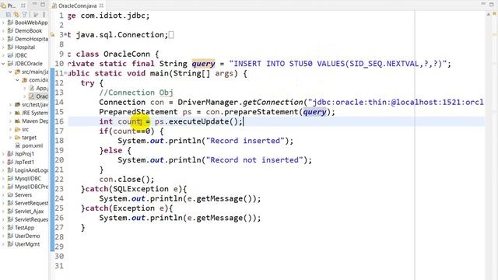The image size is (498, 280).
Task: Click the class name OracleConn on line 9
Action: pyautogui.click(x=126, y=54)
